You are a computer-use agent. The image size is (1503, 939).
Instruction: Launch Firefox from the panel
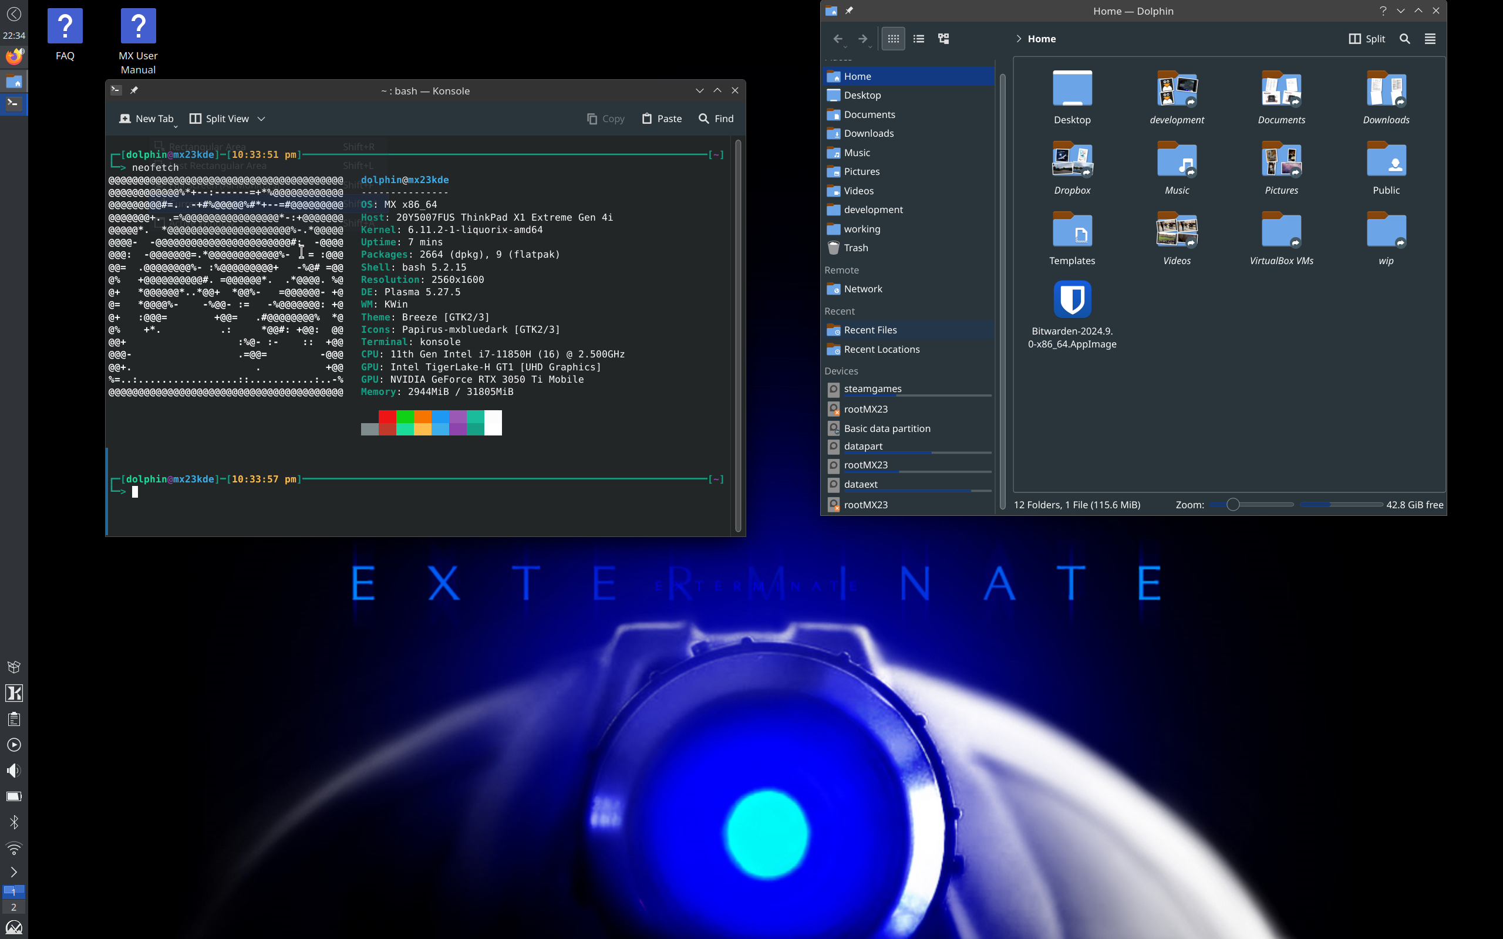click(14, 56)
